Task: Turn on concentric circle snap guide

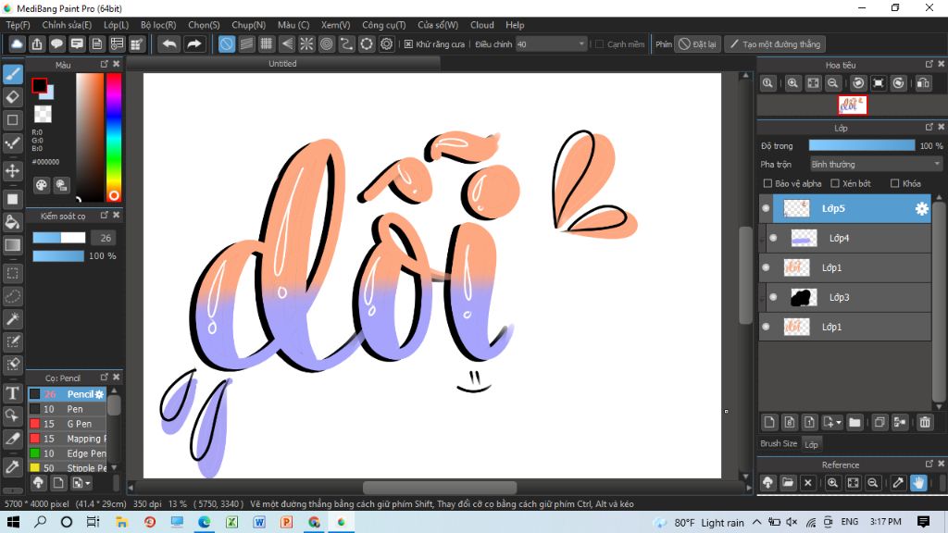Action: (327, 44)
